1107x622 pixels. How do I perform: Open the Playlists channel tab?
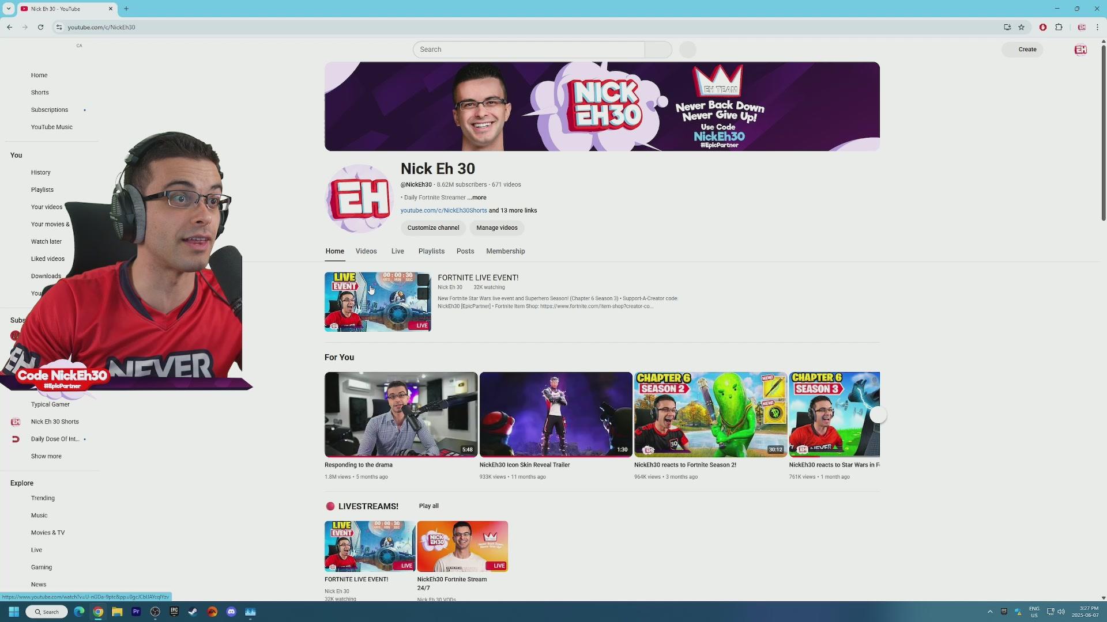431,251
